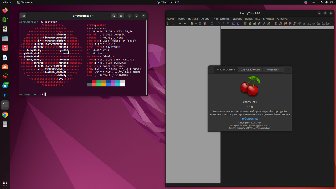The height and width of the screenshot is (189, 336).
Task: Open the search icon in the Terminal header
Action: [114, 16]
